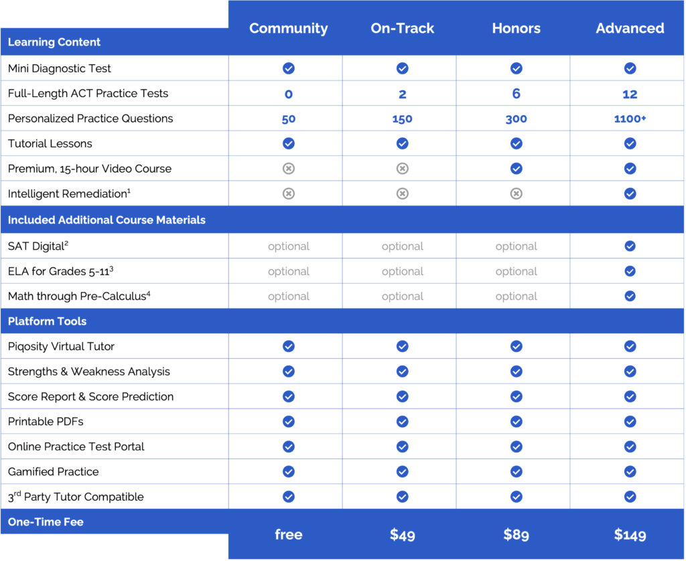Click the lowest gray icon in Community column
The image size is (686, 561).
pos(288,193)
